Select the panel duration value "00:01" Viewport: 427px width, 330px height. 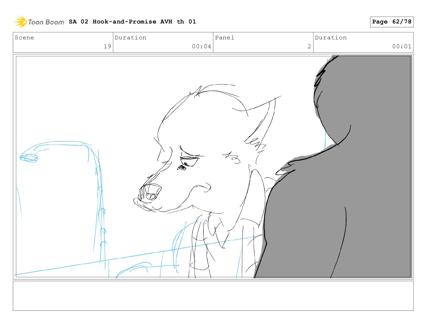pyautogui.click(x=402, y=46)
